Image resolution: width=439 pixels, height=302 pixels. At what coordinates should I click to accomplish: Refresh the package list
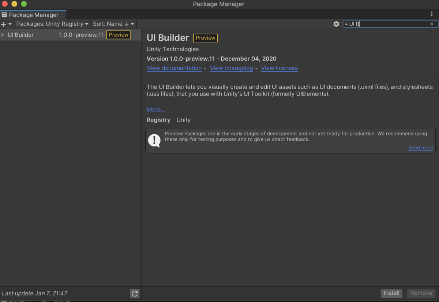[135, 293]
